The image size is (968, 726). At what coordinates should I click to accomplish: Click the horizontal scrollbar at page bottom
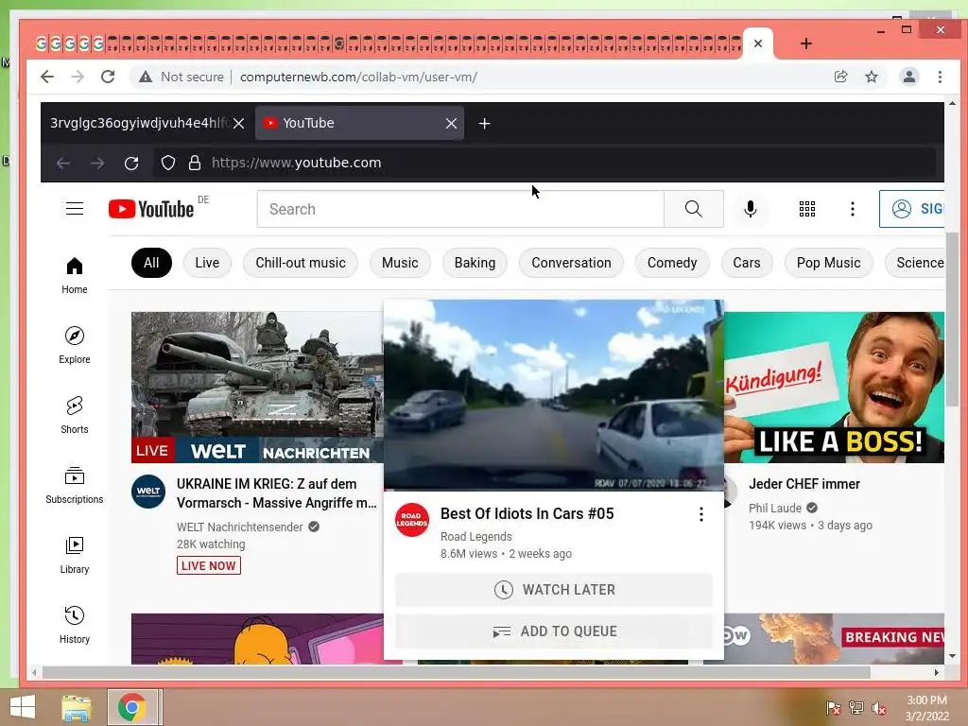tap(457, 672)
